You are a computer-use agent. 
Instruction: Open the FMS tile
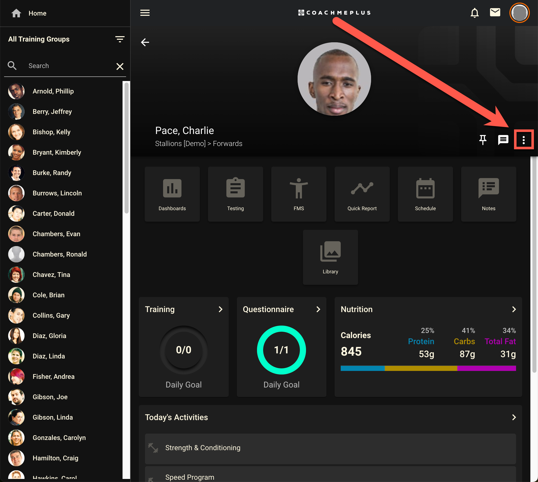[299, 194]
